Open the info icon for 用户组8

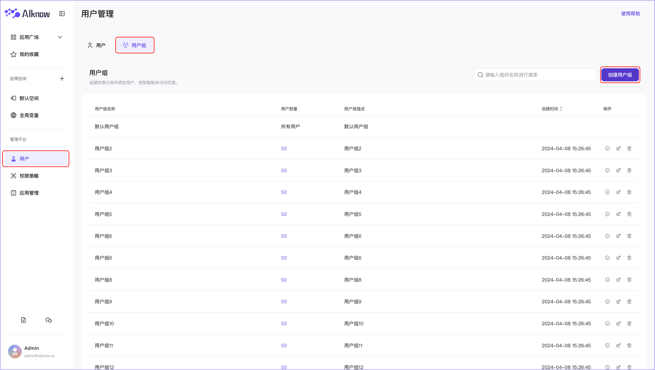click(607, 280)
